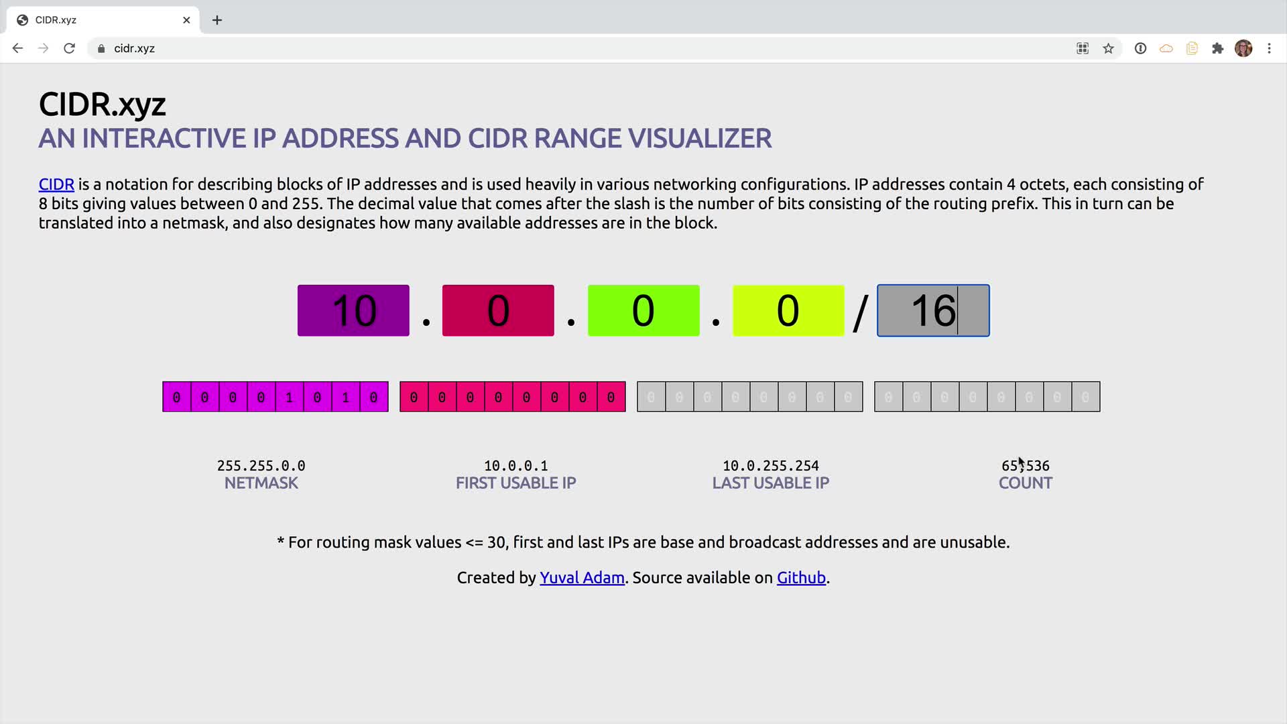Click the profile avatar icon
This screenshot has width=1287, height=724.
tap(1243, 48)
